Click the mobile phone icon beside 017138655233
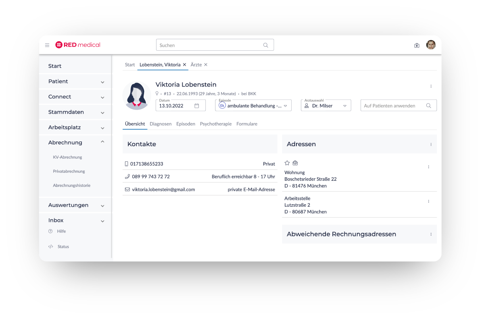This screenshot has height=319, width=484. [127, 164]
